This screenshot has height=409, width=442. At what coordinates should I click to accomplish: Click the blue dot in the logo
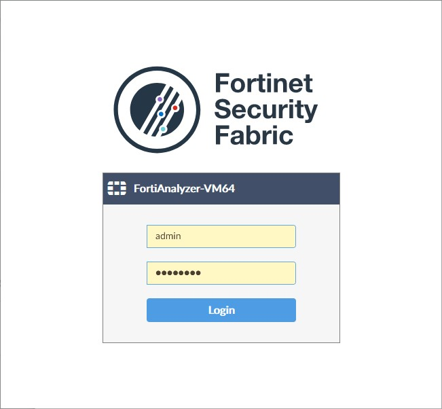tap(161, 114)
